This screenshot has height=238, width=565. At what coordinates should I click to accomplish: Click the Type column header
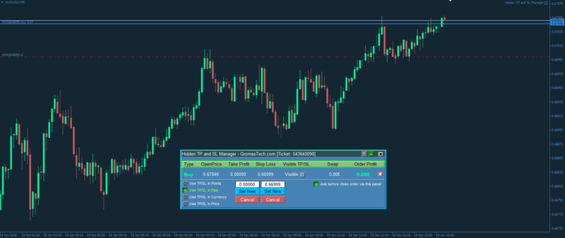[189, 164]
